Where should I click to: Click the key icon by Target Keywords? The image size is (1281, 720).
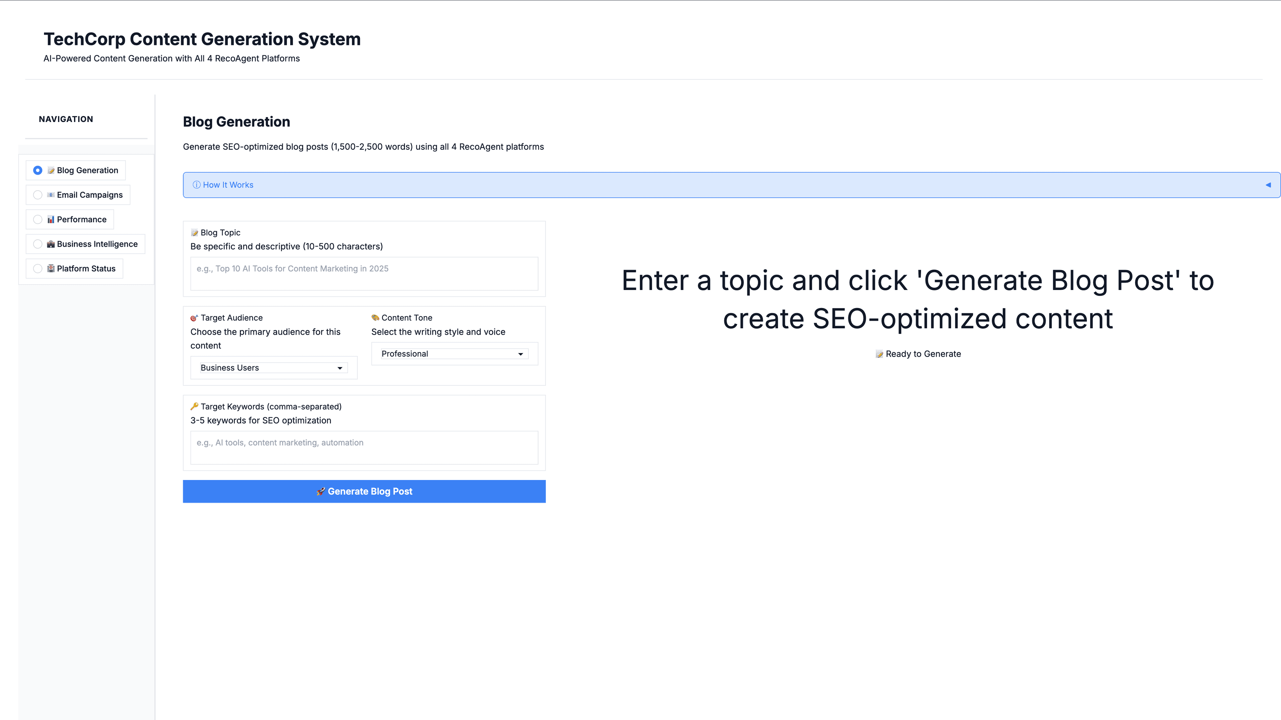[x=194, y=406]
